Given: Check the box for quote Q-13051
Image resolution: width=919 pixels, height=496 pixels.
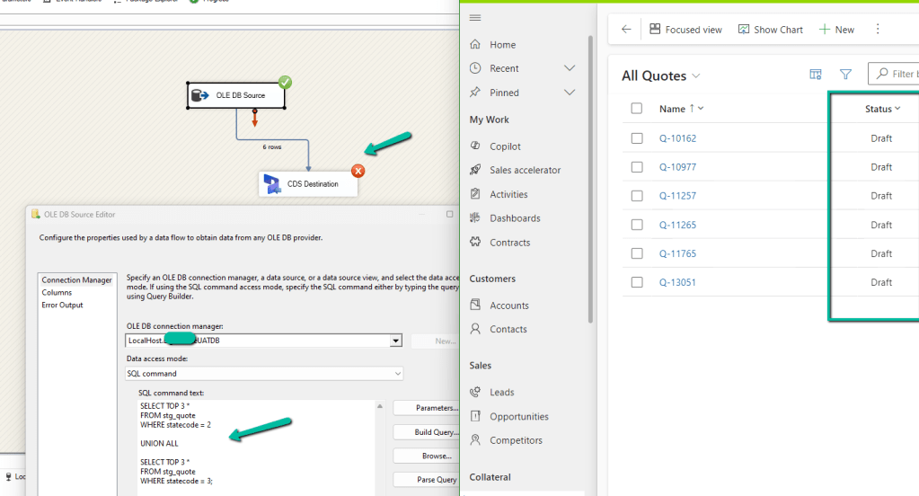Looking at the screenshot, I should [637, 282].
